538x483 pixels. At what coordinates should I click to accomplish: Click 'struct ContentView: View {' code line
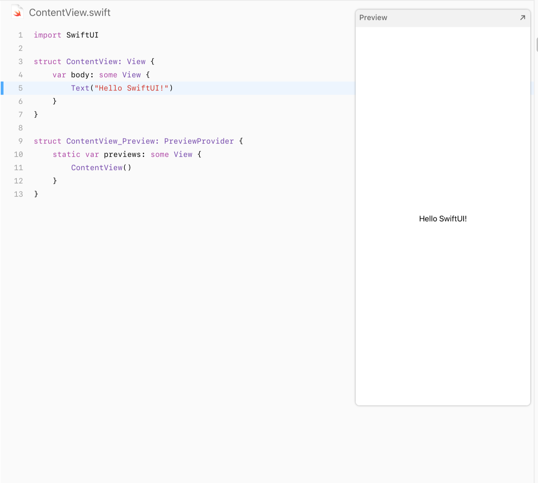(94, 61)
